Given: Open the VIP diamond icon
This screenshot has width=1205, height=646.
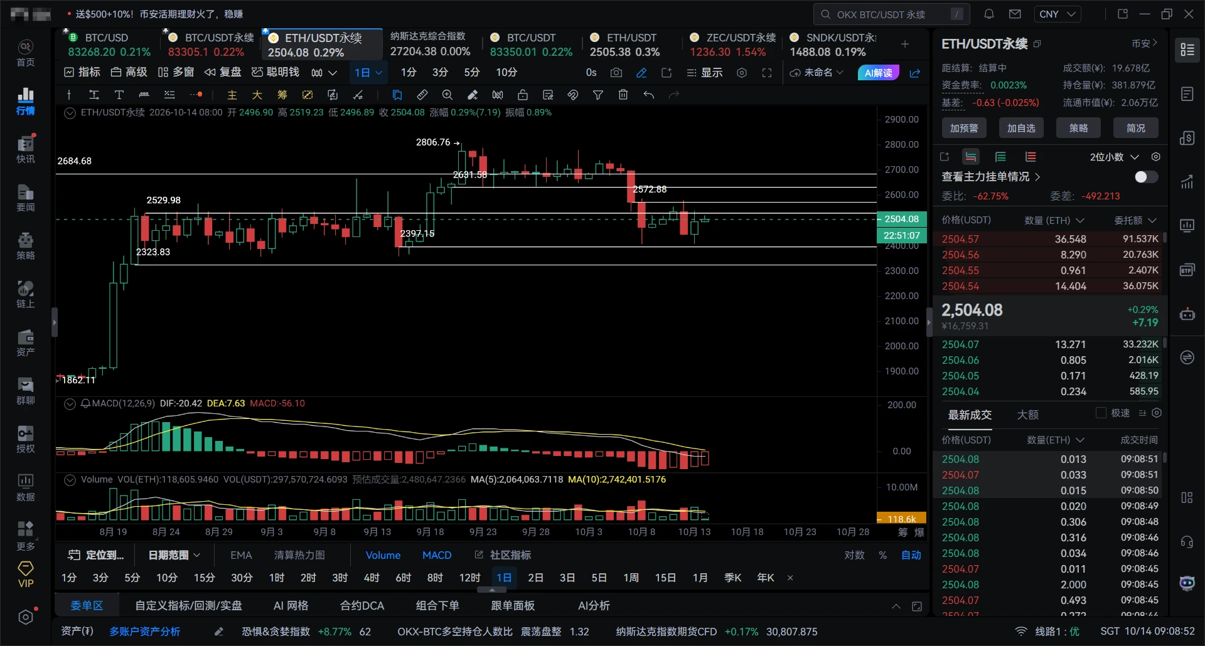Looking at the screenshot, I should (26, 574).
